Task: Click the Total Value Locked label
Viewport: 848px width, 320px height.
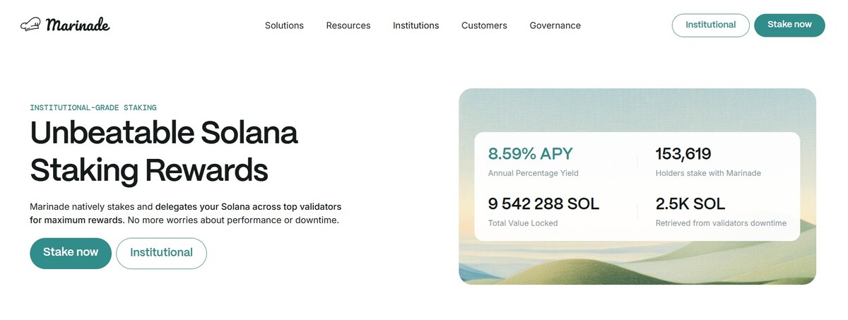Action: [x=523, y=223]
